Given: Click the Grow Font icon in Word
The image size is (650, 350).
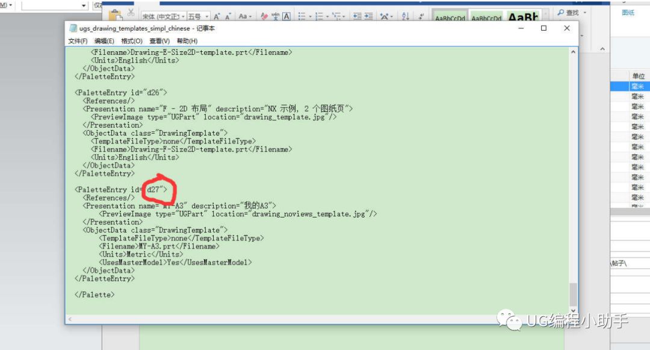Looking at the screenshot, I should [217, 17].
